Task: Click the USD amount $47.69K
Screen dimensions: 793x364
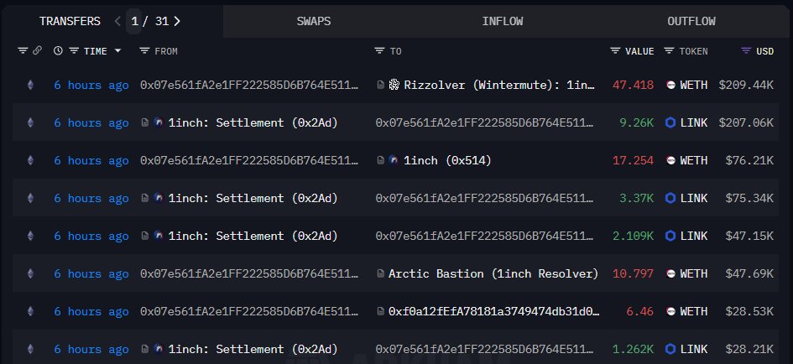Action: coord(749,273)
